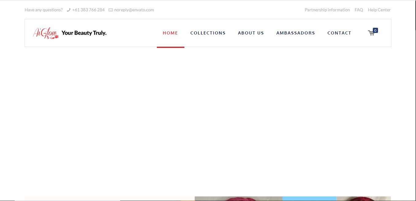416x201 pixels.
Task: Click the AiGlow rose logo
Action: pos(46,33)
